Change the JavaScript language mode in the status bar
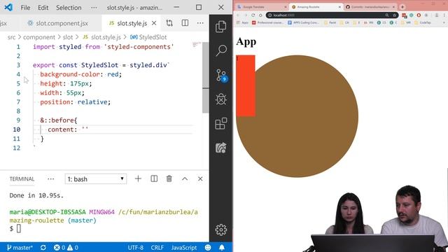Image resolution: width=448 pixels, height=252 pixels. (x=184, y=247)
